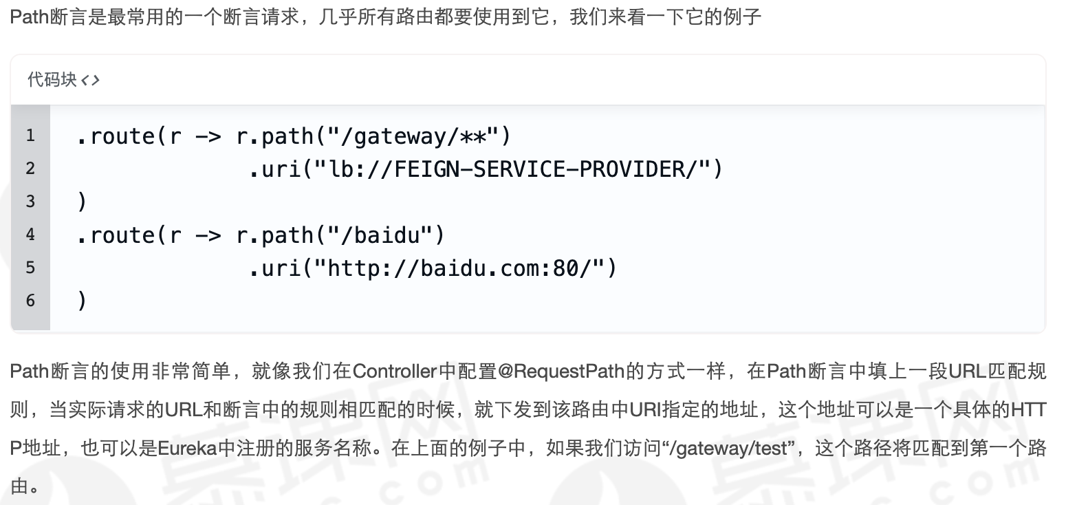
Task: Click the first .route(r -> call
Action: coord(149,136)
